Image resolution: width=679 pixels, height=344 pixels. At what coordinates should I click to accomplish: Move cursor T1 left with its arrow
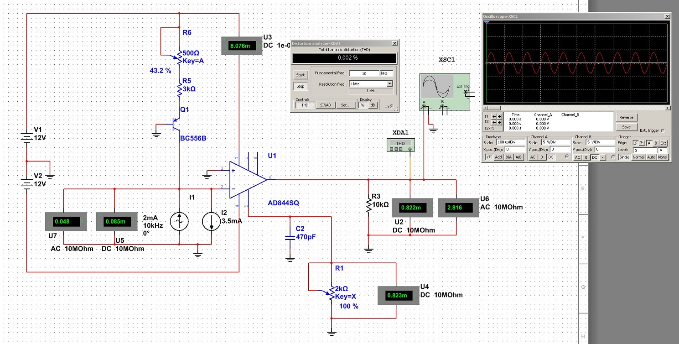494,116
